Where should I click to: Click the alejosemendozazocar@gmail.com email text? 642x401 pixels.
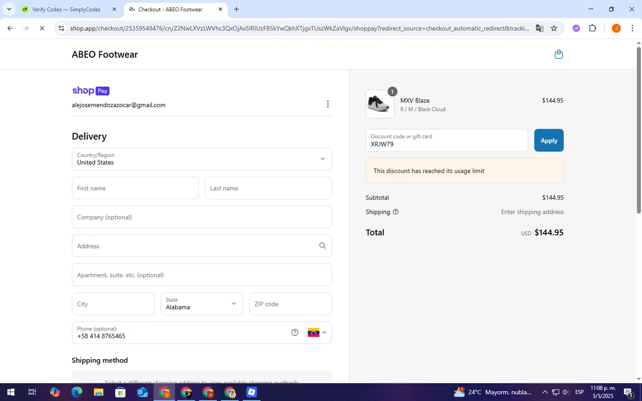tap(119, 105)
